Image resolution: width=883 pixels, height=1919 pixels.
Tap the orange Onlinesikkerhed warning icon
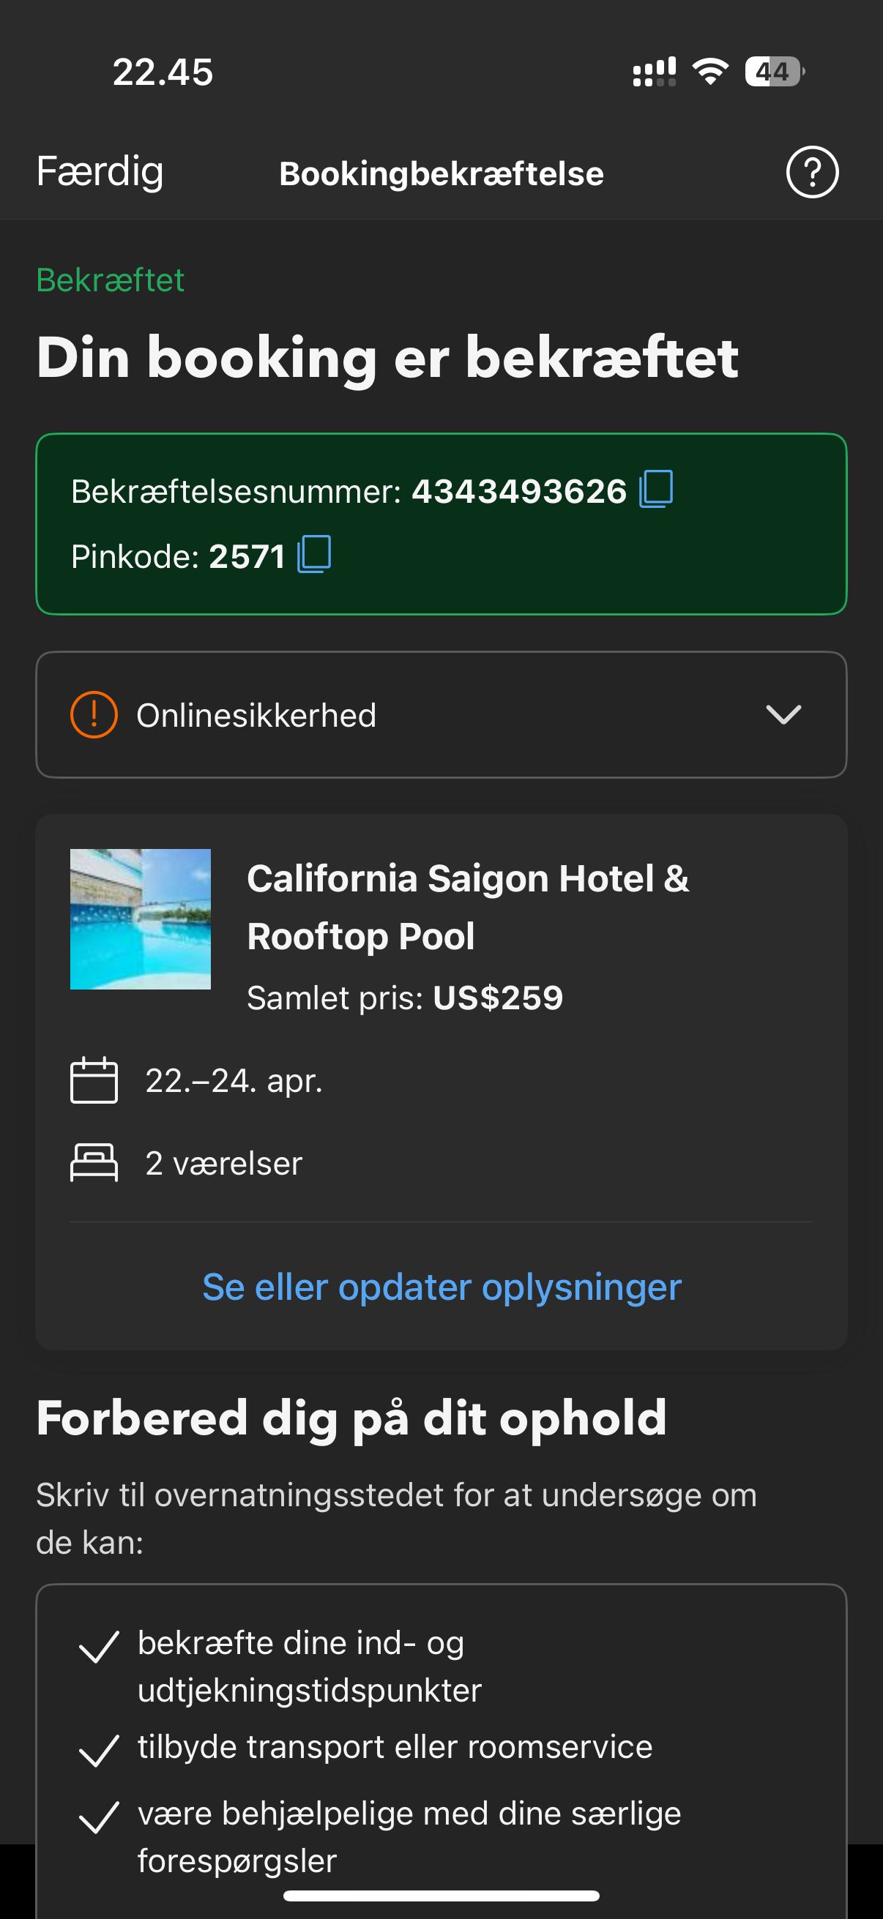coord(94,714)
